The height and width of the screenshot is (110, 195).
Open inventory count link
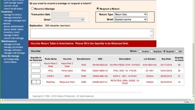pos(12,32)
